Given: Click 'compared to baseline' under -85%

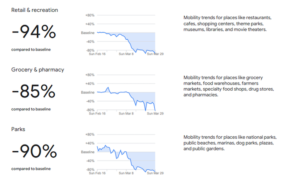Looking at the screenshot, I should coord(31,109).
